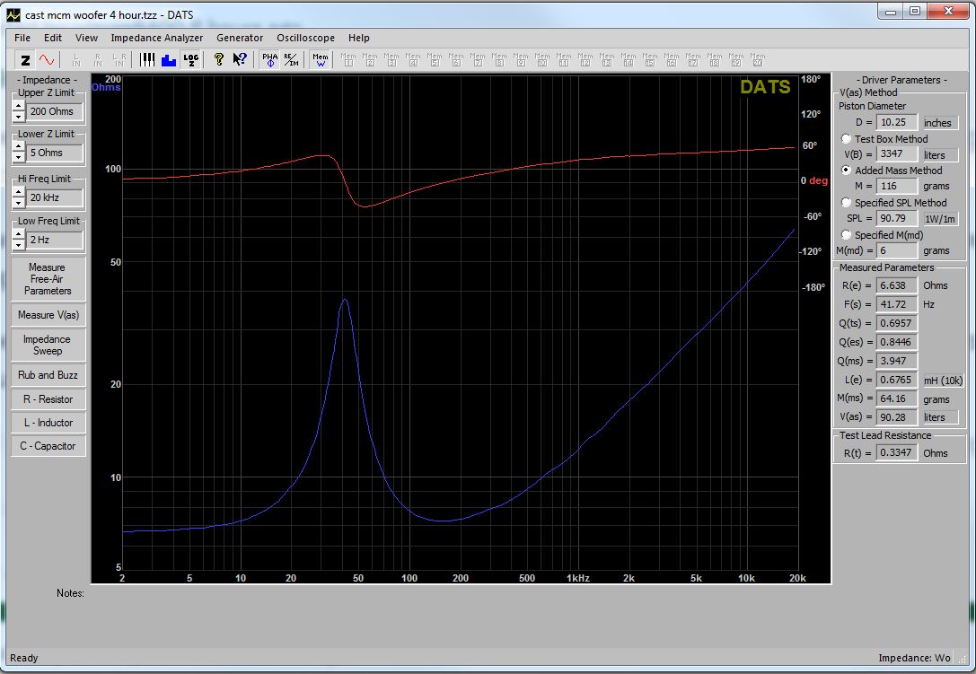Click the piston diameter D input field

[897, 123]
